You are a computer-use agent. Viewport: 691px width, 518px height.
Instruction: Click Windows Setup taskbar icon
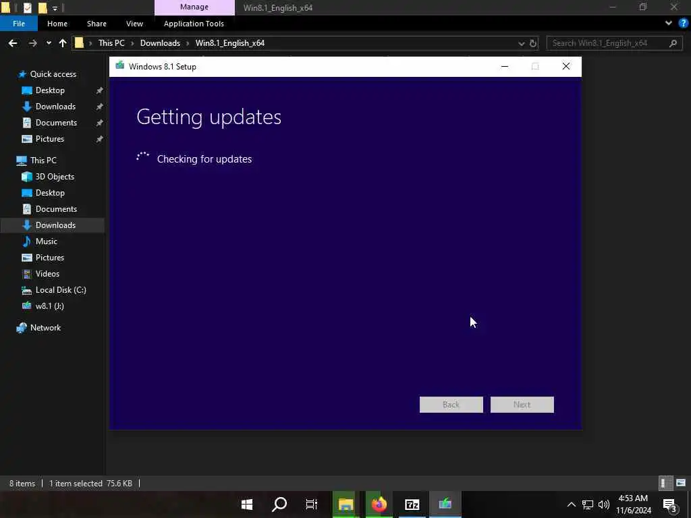click(445, 505)
